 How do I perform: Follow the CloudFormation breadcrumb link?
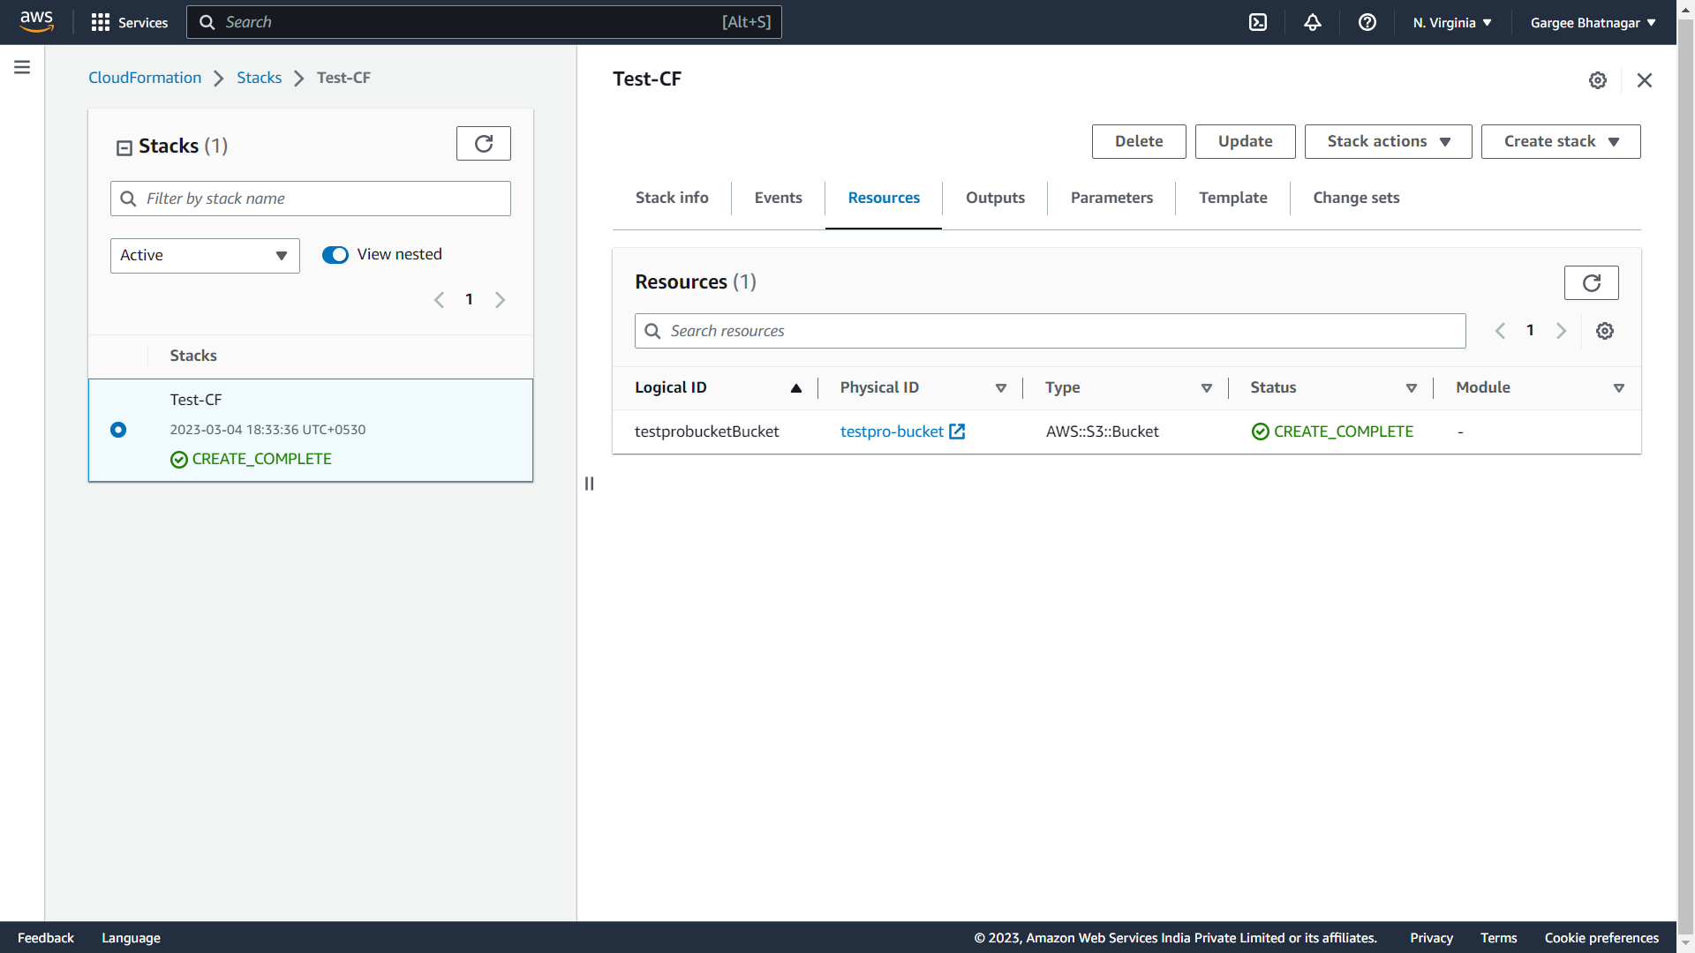coord(145,78)
